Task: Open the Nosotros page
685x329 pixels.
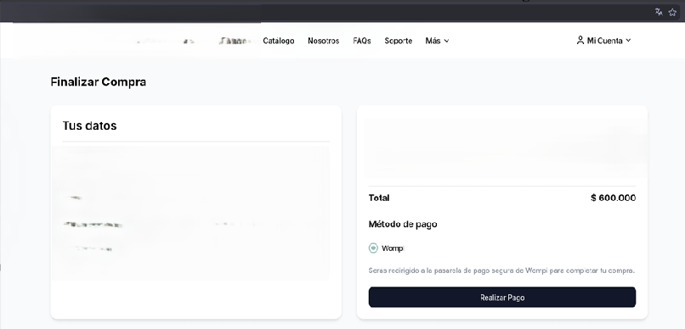Action: coord(323,41)
